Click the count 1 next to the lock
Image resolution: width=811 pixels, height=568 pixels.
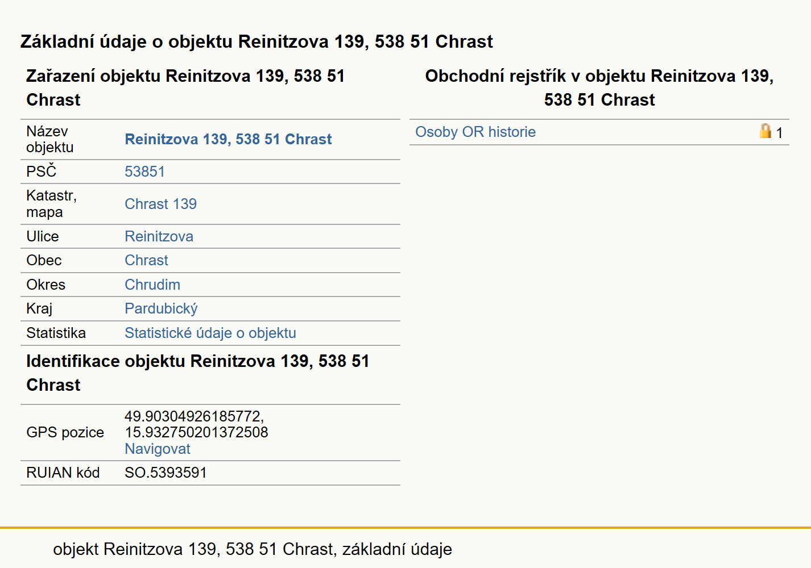click(x=779, y=133)
